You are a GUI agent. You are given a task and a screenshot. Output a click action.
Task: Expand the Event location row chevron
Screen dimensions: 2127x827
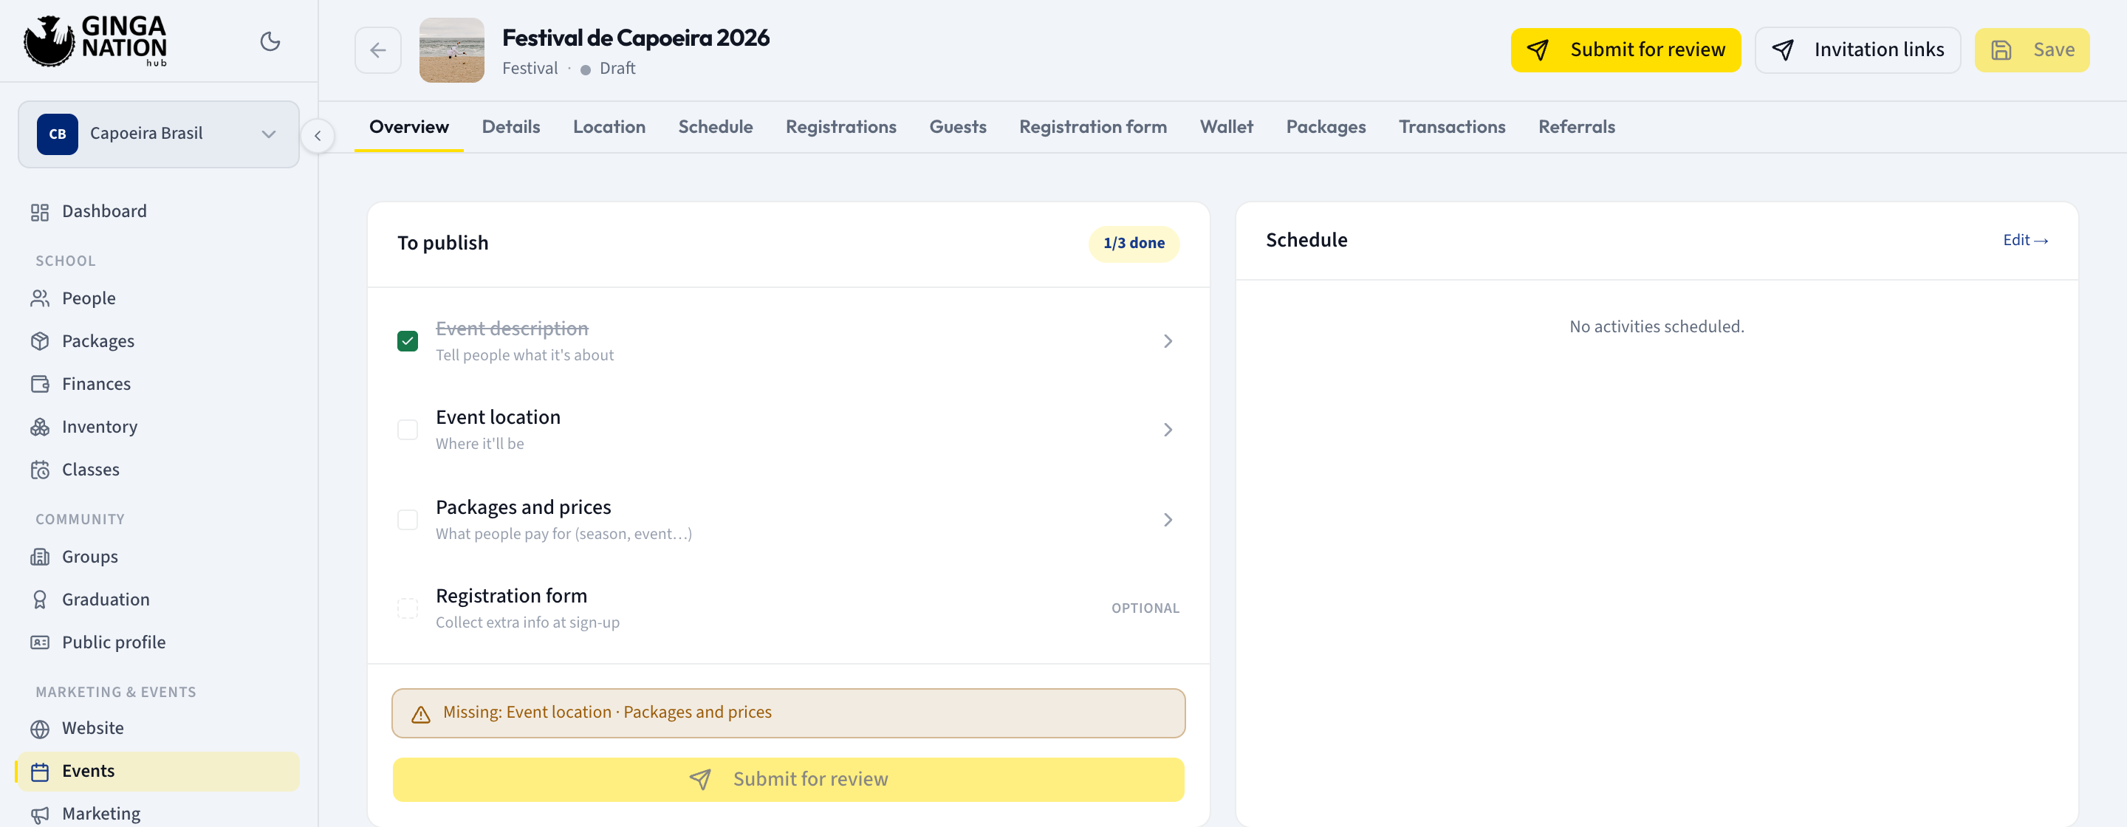1168,429
